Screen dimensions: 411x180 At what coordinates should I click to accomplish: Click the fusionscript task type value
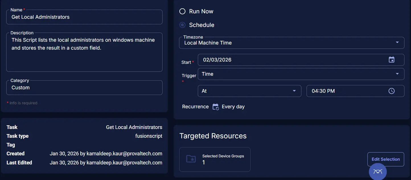pyautogui.click(x=149, y=136)
